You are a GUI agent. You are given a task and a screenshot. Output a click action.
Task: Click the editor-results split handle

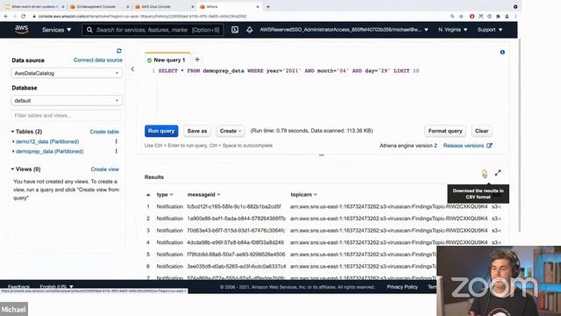coord(322,155)
